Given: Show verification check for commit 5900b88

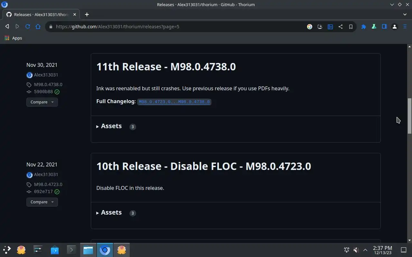Looking at the screenshot, I should [57, 92].
